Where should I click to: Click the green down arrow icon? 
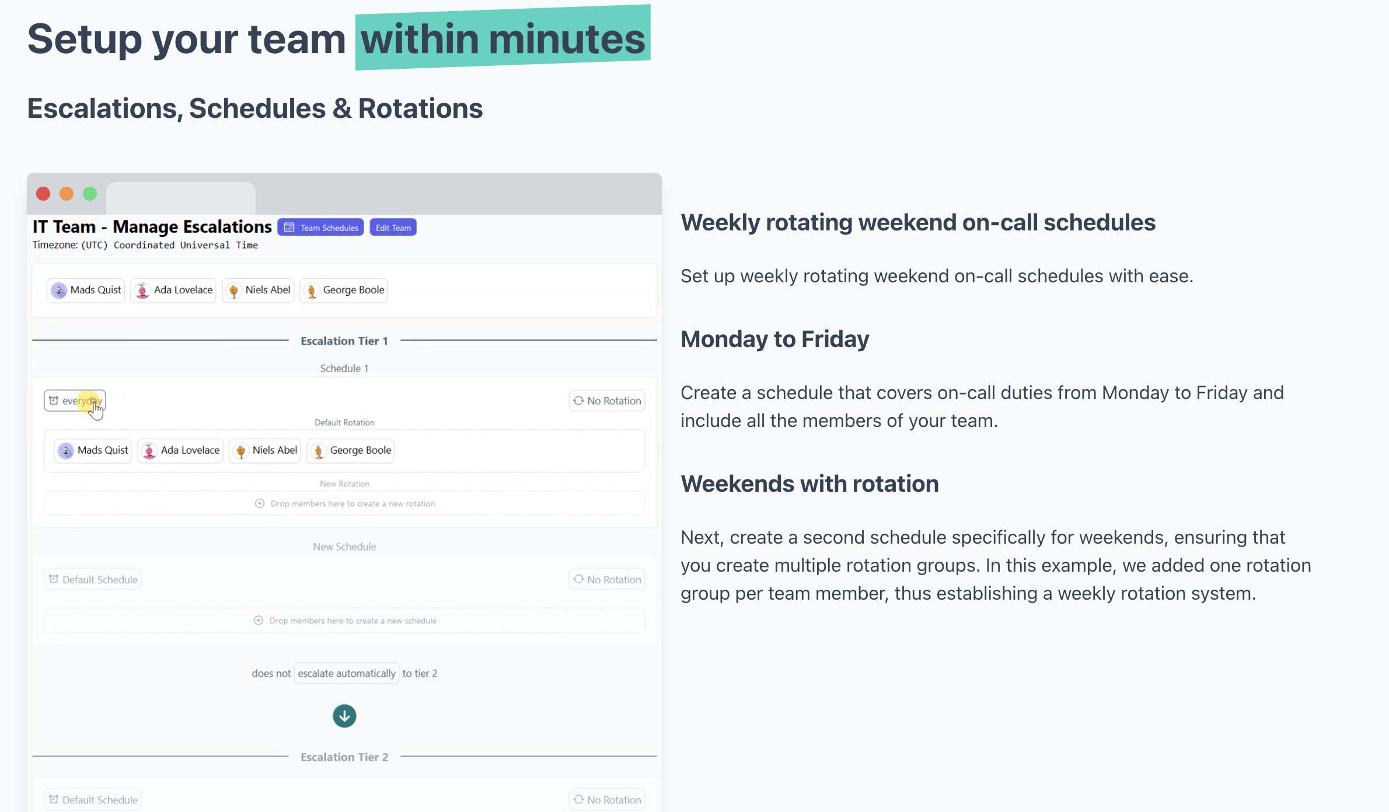click(344, 716)
